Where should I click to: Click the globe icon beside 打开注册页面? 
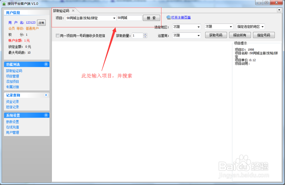(169, 17)
